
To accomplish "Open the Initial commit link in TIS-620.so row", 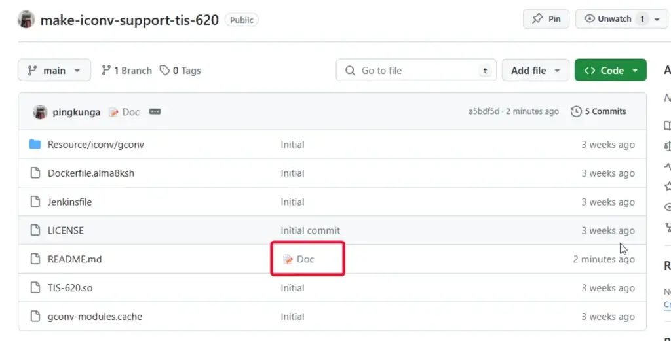I will [292, 287].
